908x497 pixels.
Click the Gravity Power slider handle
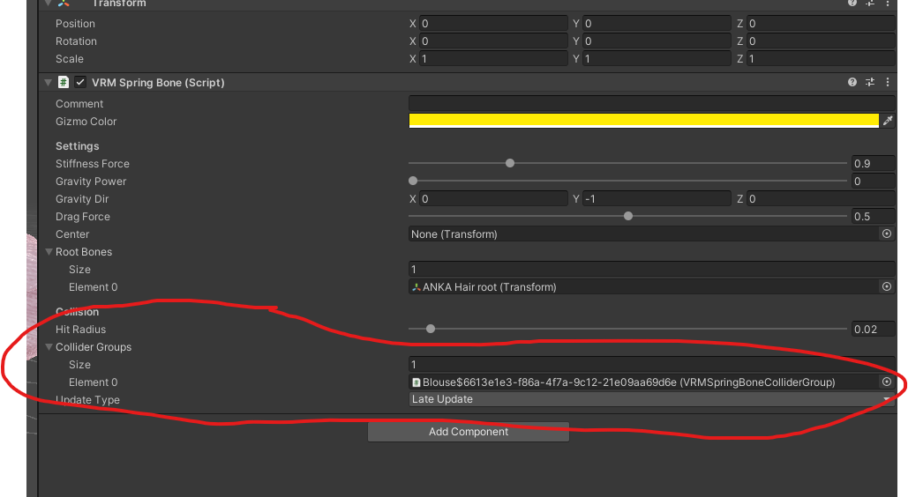coord(413,182)
